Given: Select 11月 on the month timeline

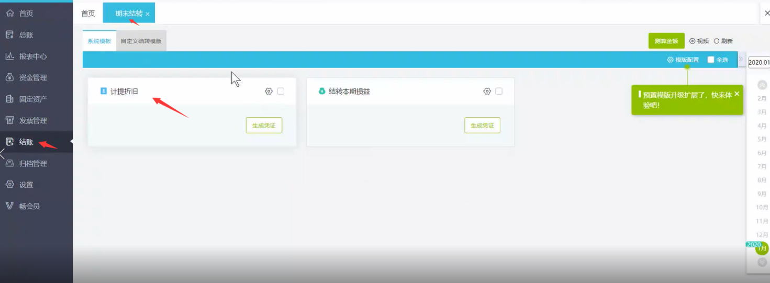Looking at the screenshot, I should tap(762, 221).
